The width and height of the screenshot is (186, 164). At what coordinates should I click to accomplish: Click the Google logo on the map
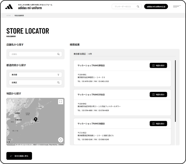tap(11, 144)
